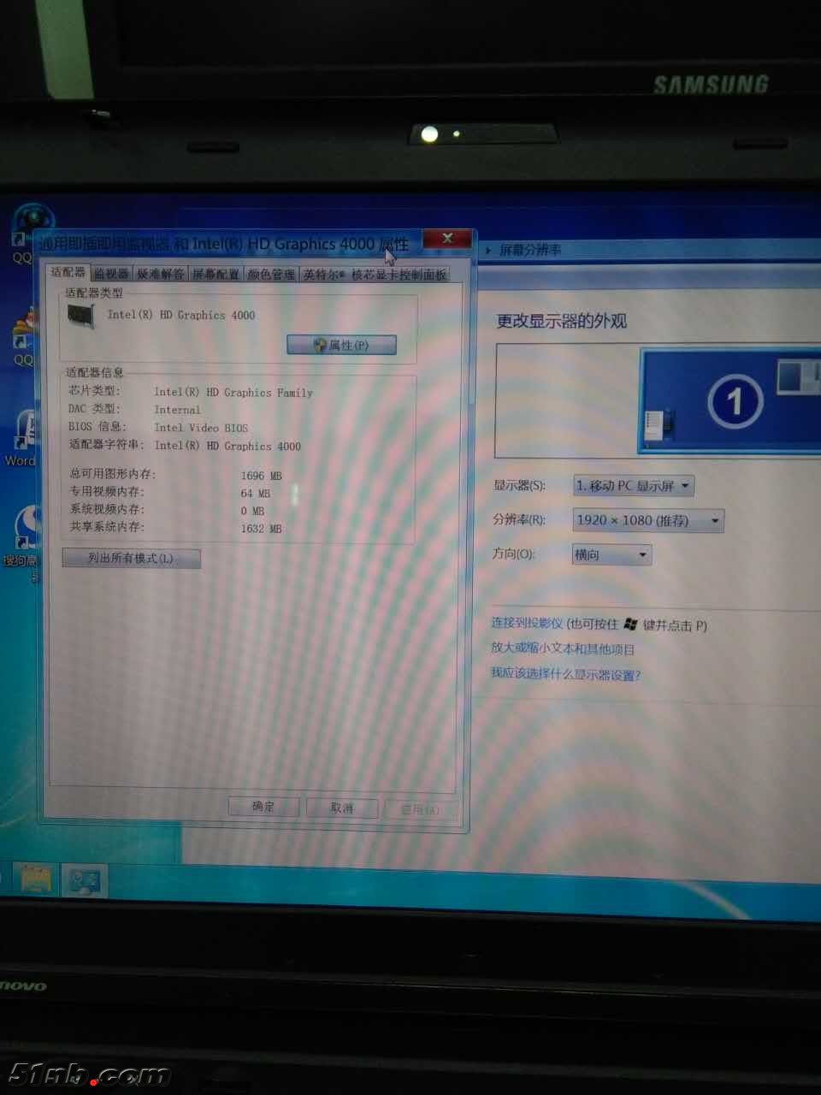Click the 芯片类型 value Intel(R) HD Graphics Family
This screenshot has height=1095, width=821.
click(233, 393)
